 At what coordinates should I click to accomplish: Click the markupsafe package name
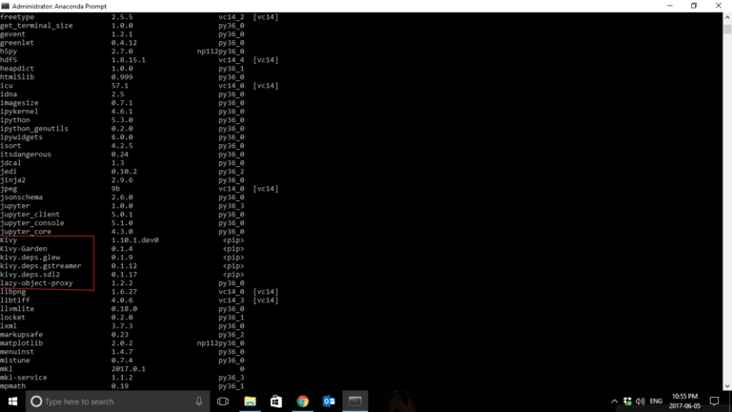point(22,335)
